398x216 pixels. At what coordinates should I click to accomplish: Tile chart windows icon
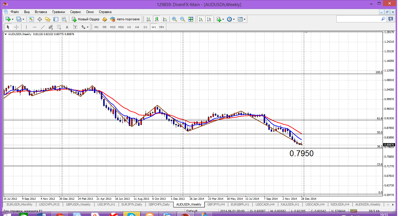click(x=191, y=19)
